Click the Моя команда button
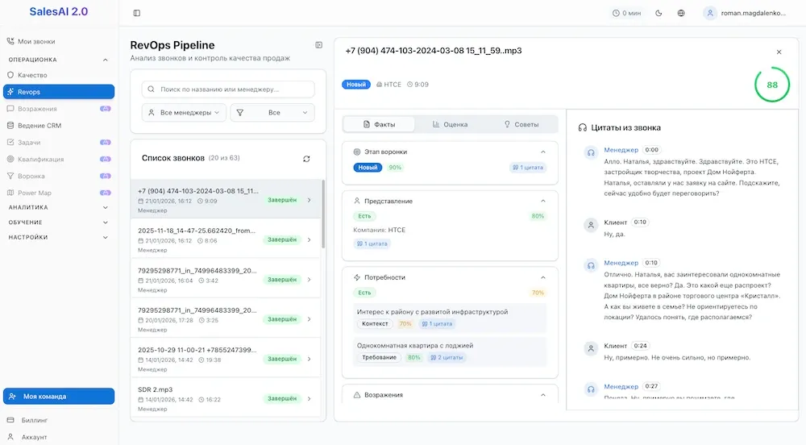The image size is (806, 445). pos(58,396)
